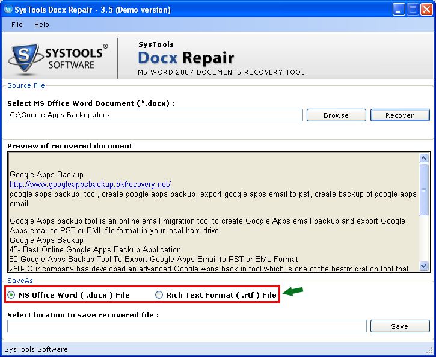
Task: Click the Save button
Action: click(x=400, y=326)
